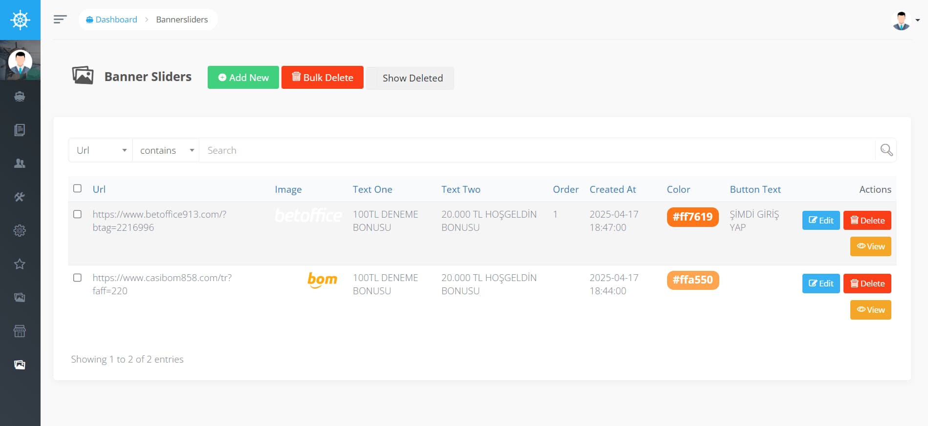The height and width of the screenshot is (426, 928).
Task: Click the Add New button
Action: coord(243,78)
